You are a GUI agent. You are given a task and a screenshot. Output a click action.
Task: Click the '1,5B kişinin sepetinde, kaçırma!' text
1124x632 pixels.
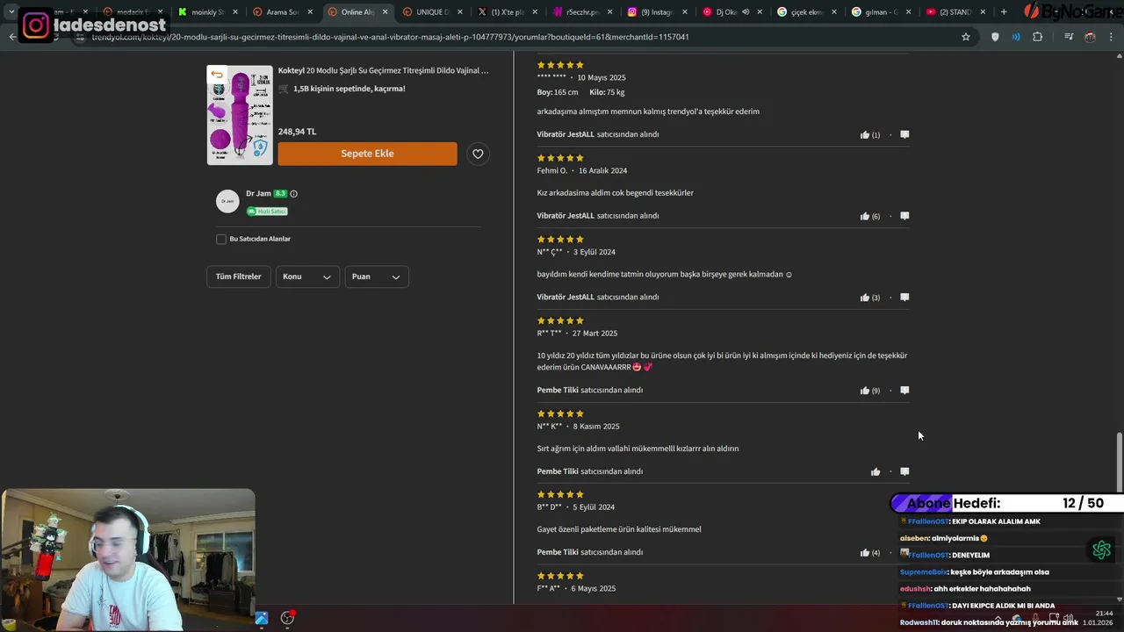(349, 89)
